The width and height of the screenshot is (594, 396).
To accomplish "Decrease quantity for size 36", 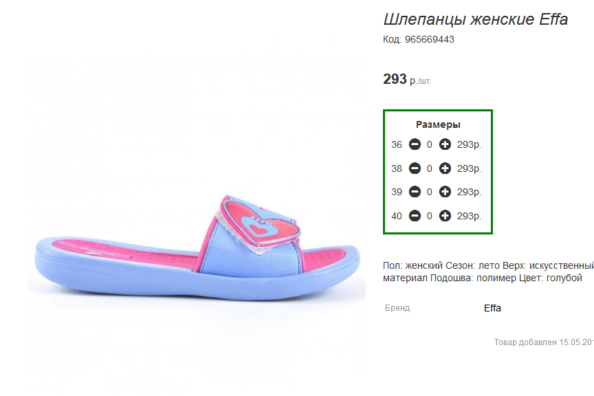I will 415,144.
